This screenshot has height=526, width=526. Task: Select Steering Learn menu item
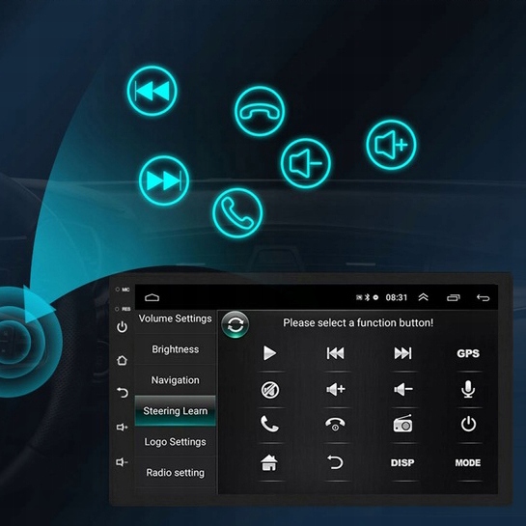tap(175, 411)
